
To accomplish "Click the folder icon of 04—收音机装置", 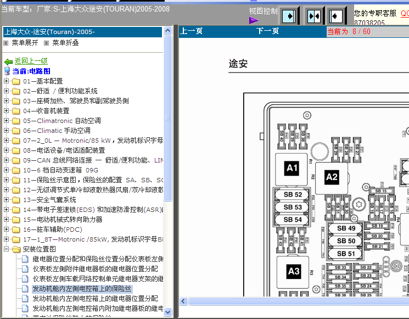I will [16, 111].
